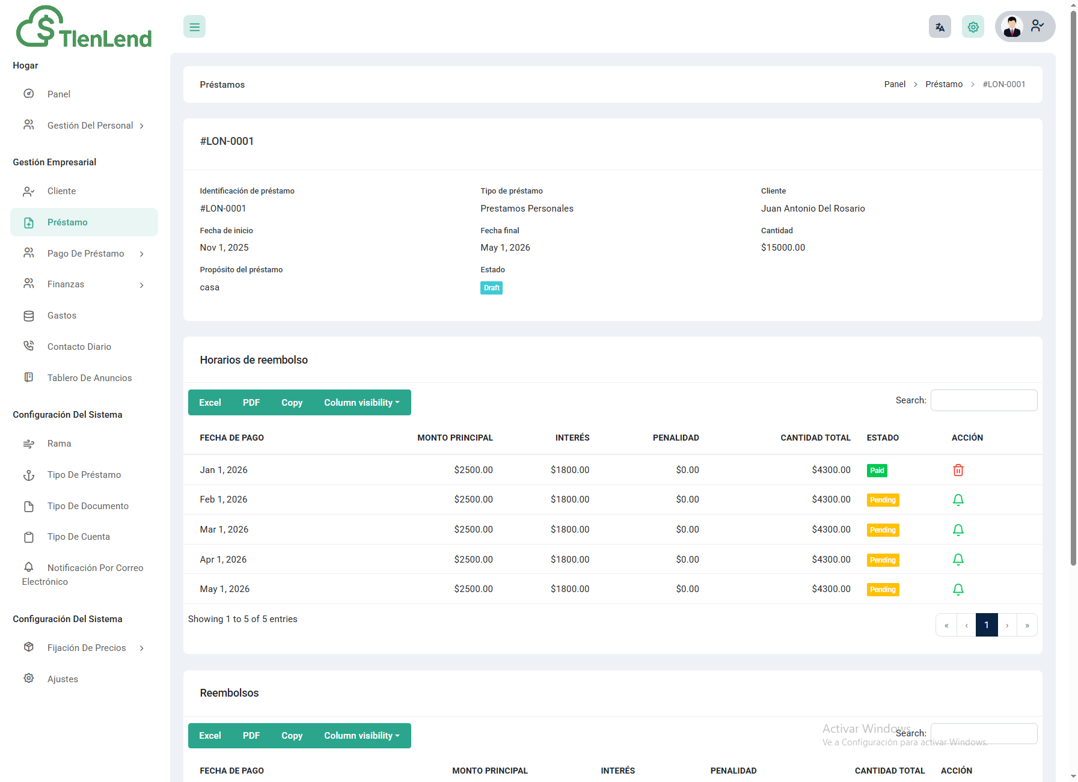Viewport: 1078px width, 782px height.
Task: Click the bell icon for Mar 1, 2026
Action: pyautogui.click(x=958, y=530)
